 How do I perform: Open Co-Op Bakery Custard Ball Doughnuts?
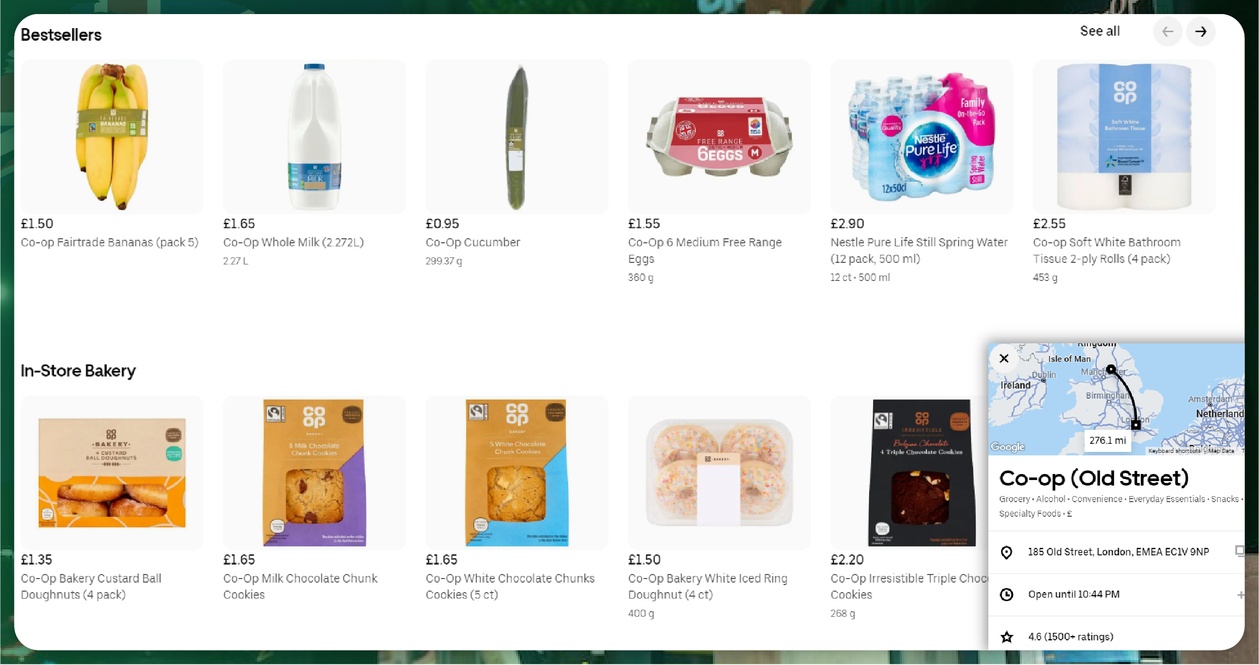[x=112, y=472]
